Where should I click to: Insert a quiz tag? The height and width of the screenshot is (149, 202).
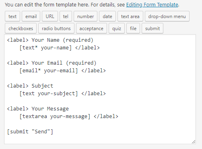click(117, 29)
